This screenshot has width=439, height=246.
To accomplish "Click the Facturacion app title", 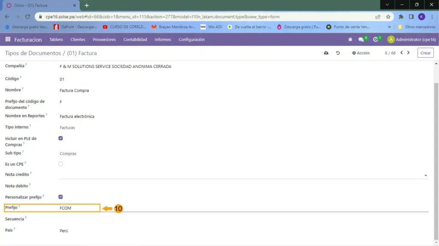I will [x=28, y=40].
